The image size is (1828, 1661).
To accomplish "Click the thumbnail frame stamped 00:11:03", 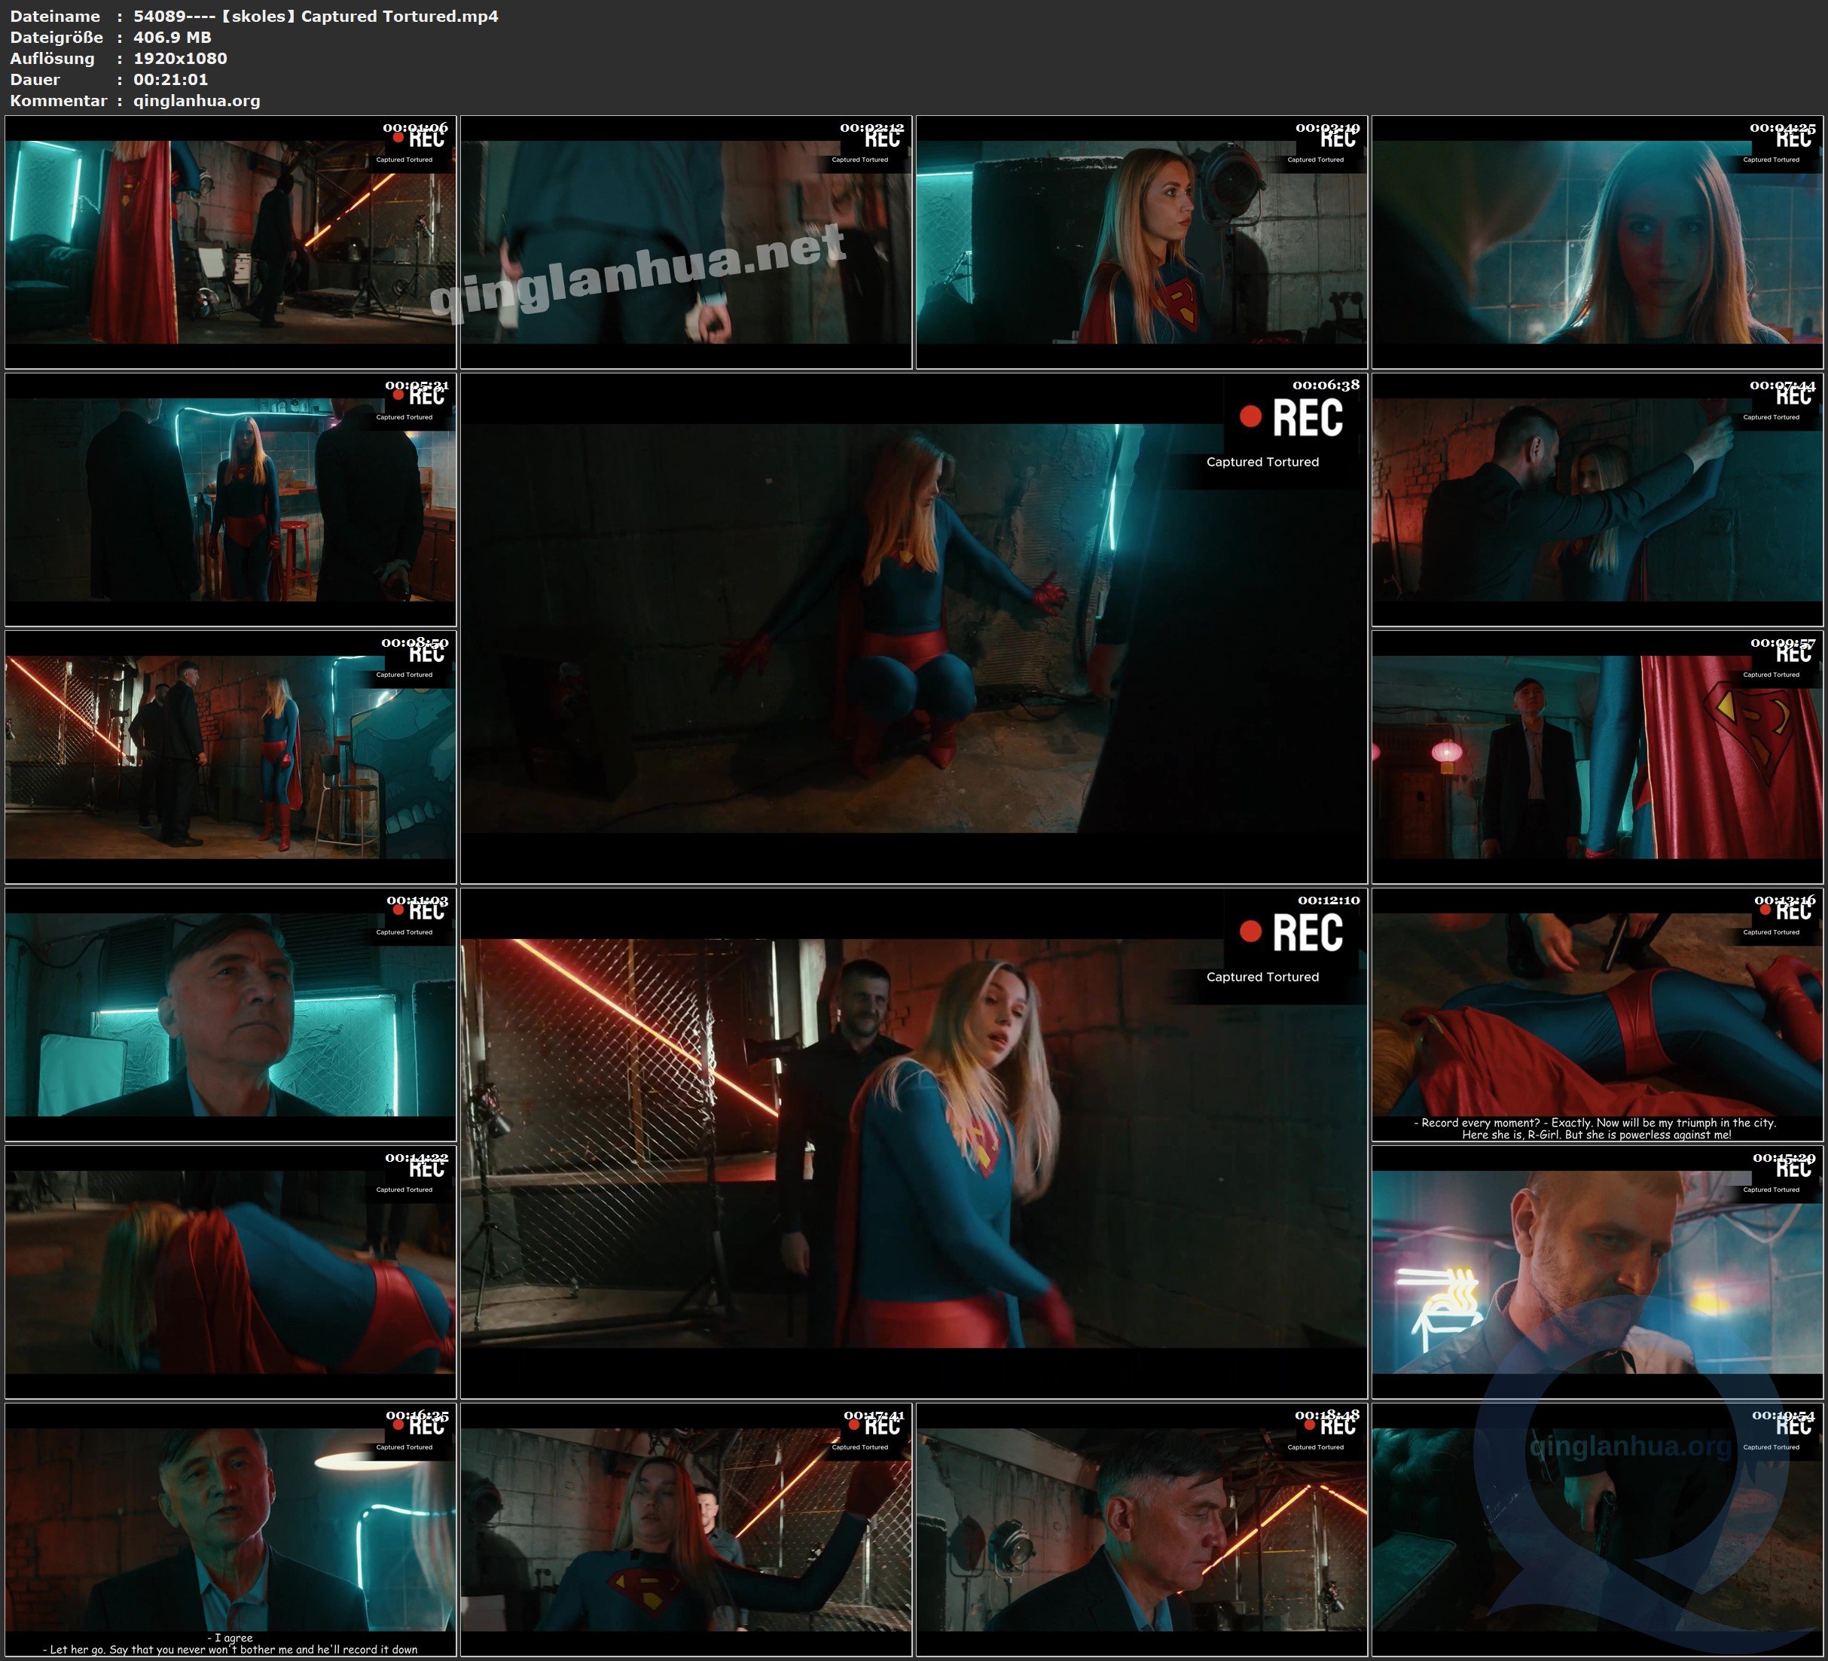I will [x=230, y=1014].
